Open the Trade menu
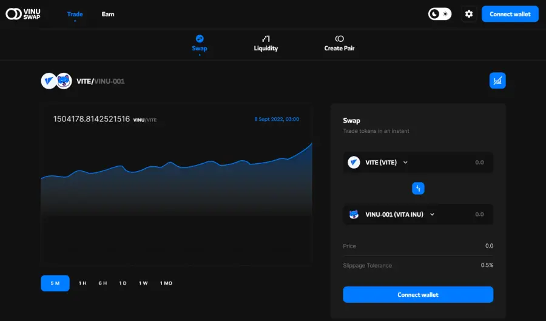 coord(75,15)
